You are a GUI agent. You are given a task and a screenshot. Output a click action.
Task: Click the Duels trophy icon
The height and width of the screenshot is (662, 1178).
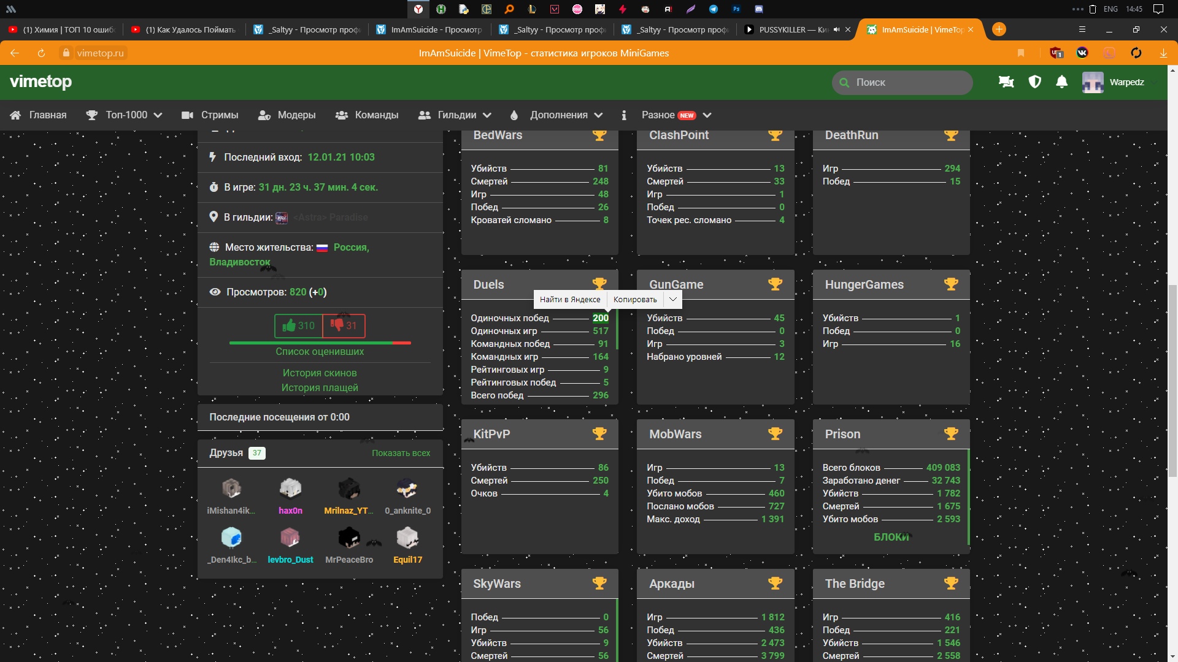point(599,284)
